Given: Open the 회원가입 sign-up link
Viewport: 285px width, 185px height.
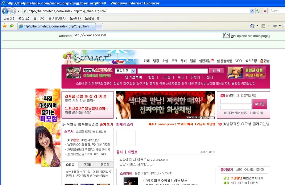Looking at the screenshot, I should click(x=257, y=113).
